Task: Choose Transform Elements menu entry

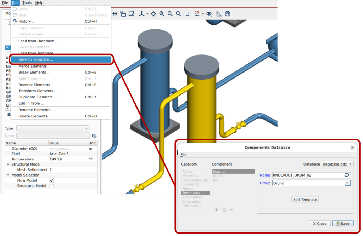Action: (61, 91)
